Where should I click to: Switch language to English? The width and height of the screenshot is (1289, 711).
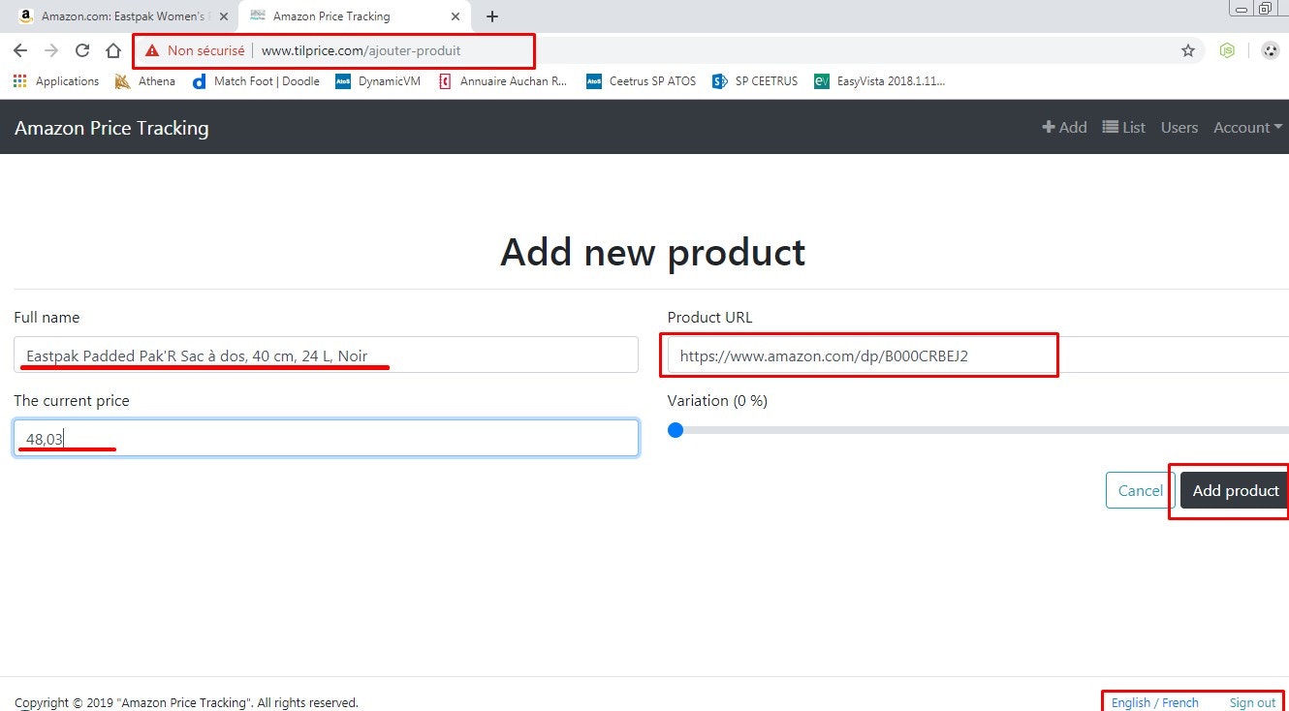1131,702
